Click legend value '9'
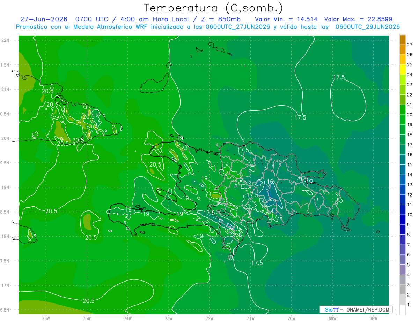This screenshot has height=323, width=419. (409, 225)
